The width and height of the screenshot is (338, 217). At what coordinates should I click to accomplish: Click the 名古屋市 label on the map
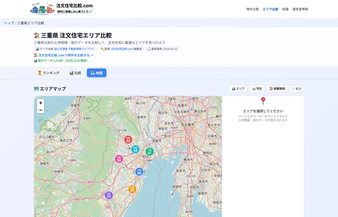click(x=187, y=125)
